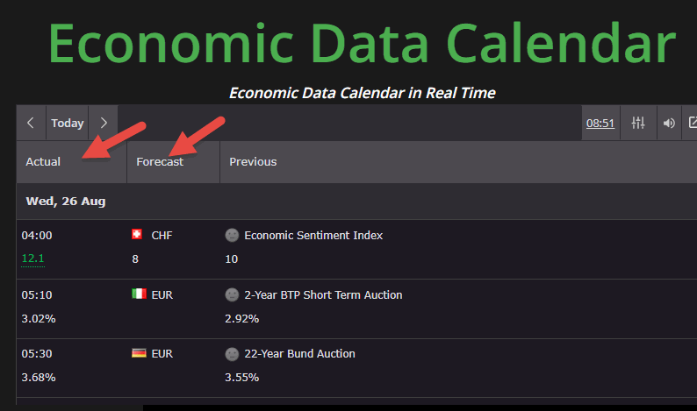697x411 pixels.
Task: Click the German flag beside EUR
Action: pos(139,353)
